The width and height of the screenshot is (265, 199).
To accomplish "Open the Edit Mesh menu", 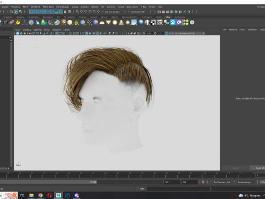I will click(x=35, y=7).
